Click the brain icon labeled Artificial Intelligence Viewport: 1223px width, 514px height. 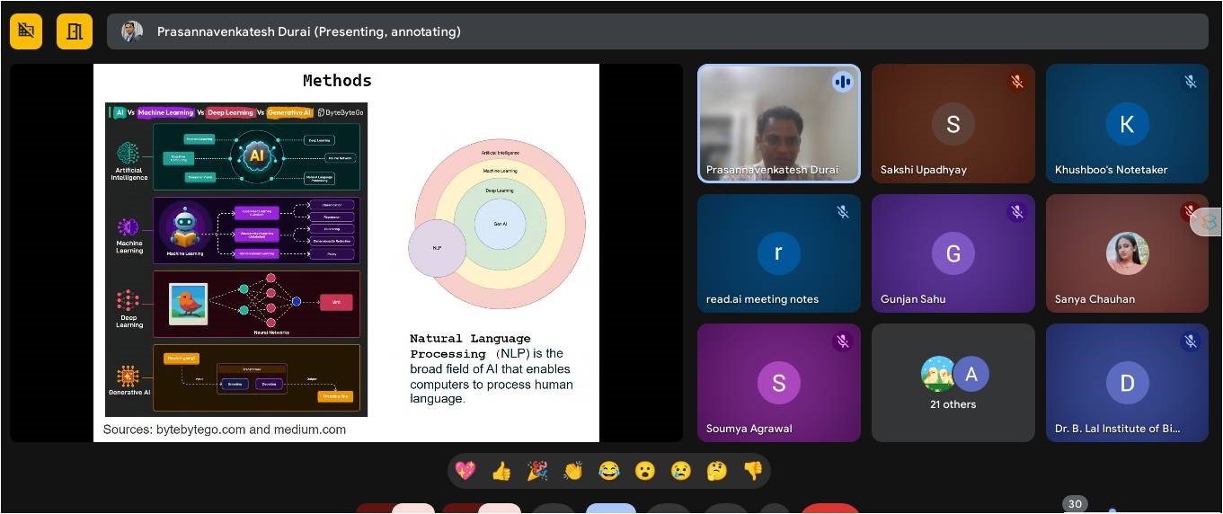pyautogui.click(x=129, y=153)
